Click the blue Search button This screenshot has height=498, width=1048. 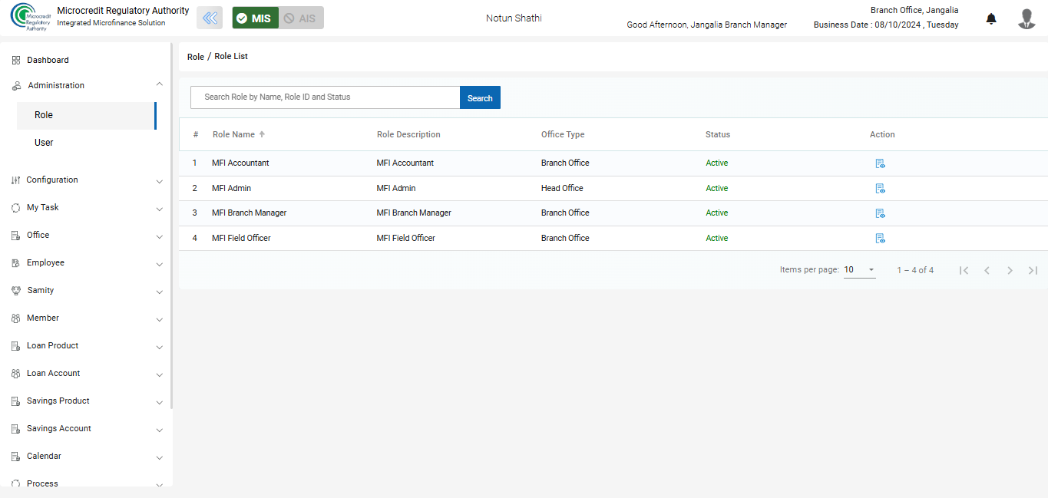[x=480, y=97]
